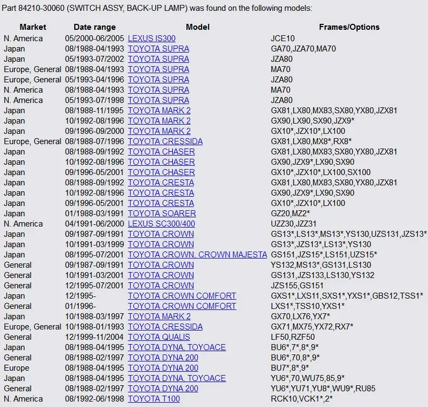Image resolution: width=428 pixels, height=407 pixels.
Task: Open TOYOTA CHASER link dated 09/1996-05/2001
Action: (x=161, y=172)
